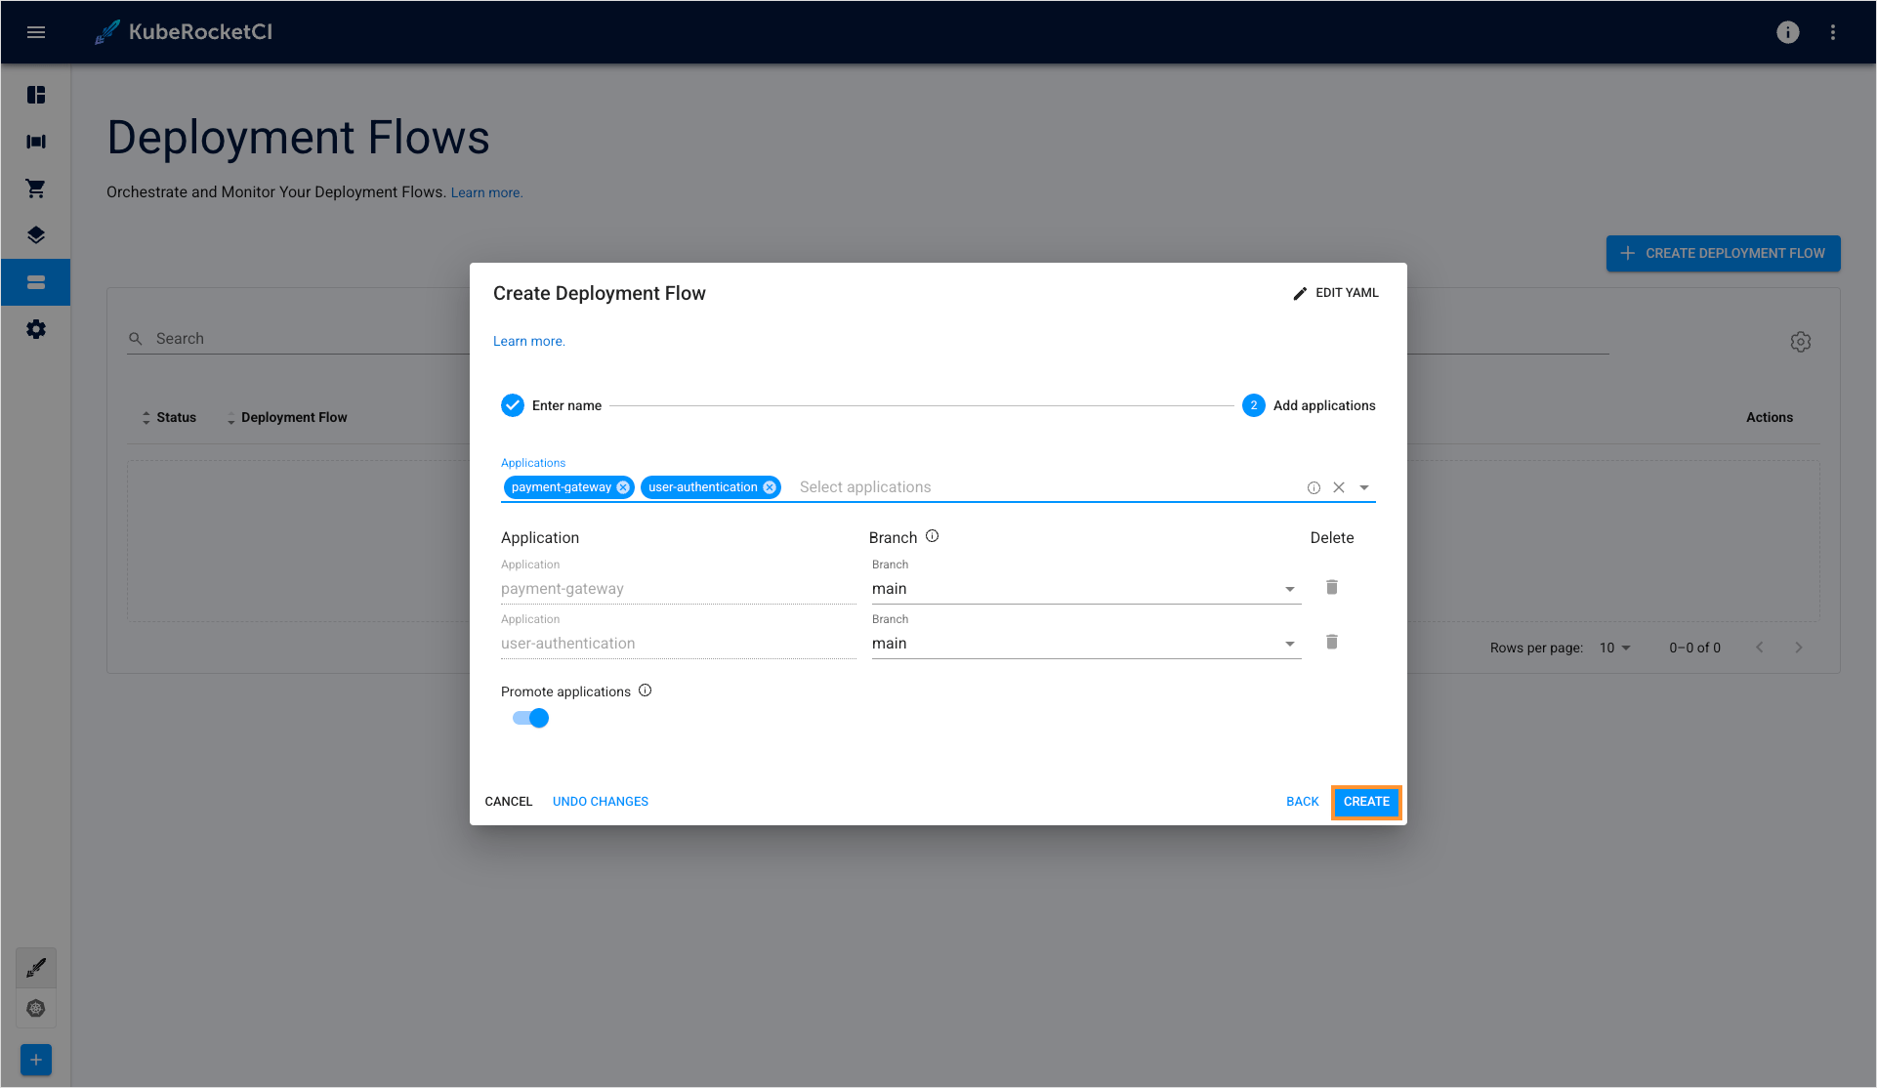Remove the user-authentication application chip

[x=770, y=486]
